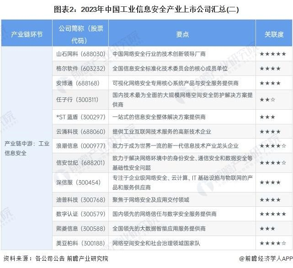Click the cell '产业链中游：工业信息安全'
Screen dimensions: 293x268
pos(27,148)
